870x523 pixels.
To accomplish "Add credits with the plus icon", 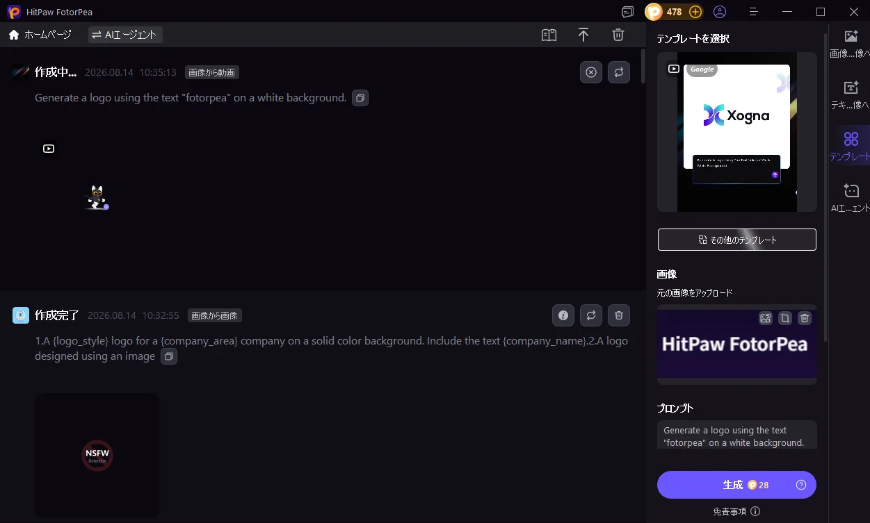I will click(695, 12).
